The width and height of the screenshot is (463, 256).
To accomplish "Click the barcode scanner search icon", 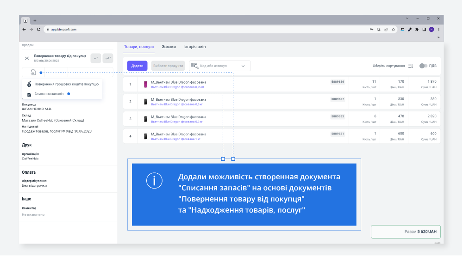I will (194, 66).
